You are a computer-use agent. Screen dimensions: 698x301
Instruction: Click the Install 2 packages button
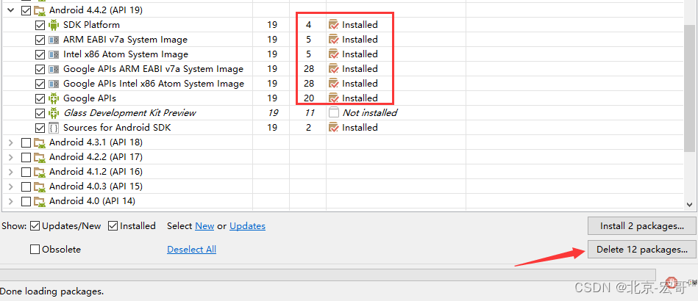pyautogui.click(x=642, y=226)
